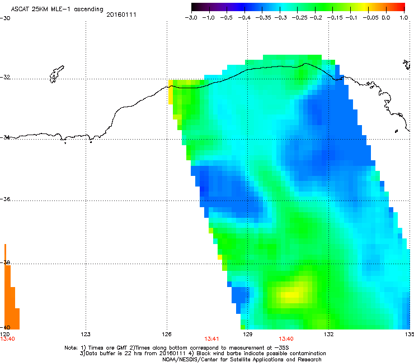This screenshot has height=363, width=414.
Task: Click the -1.0 colorbar label
Action: 208,18
